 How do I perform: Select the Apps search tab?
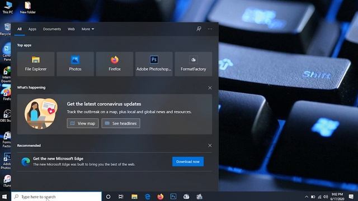[32, 29]
